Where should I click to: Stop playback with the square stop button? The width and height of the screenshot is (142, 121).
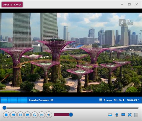tap(6, 115)
